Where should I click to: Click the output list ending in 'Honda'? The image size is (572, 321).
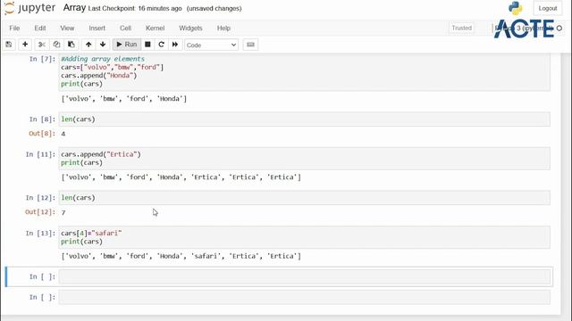click(x=124, y=99)
